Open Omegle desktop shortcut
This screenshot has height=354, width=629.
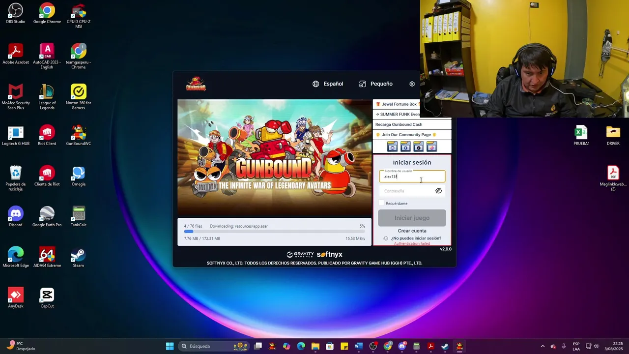click(79, 177)
